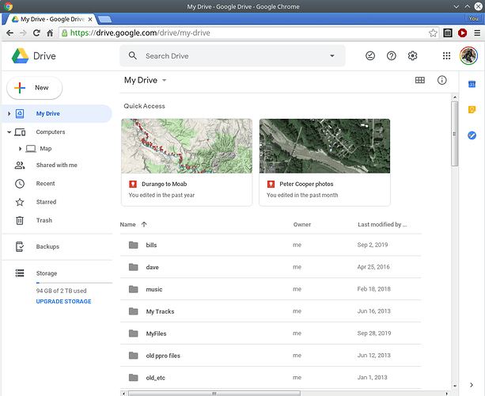This screenshot has width=485, height=396.
Task: Click the Trash bin icon
Action: click(20, 220)
